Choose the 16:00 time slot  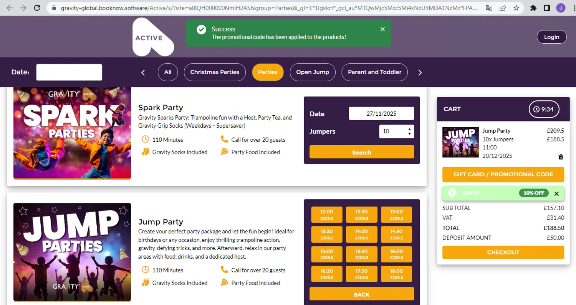click(396, 254)
